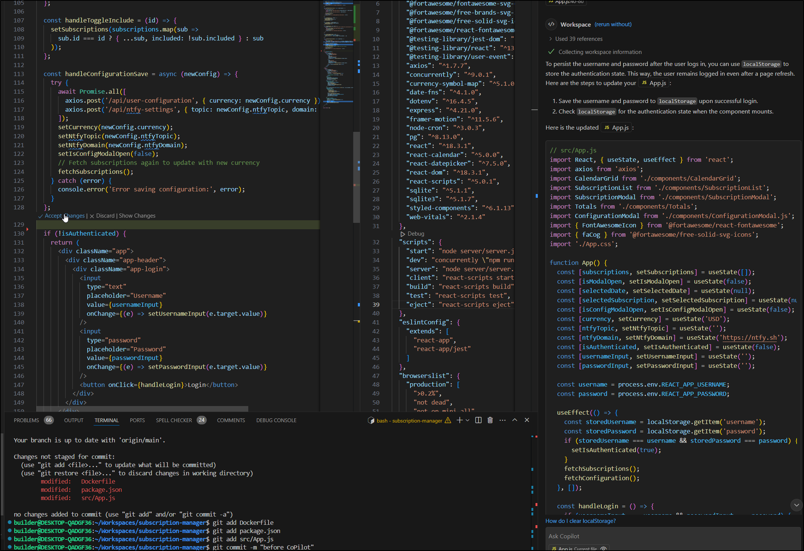Click the Workspace participant icon

pyautogui.click(x=551, y=24)
